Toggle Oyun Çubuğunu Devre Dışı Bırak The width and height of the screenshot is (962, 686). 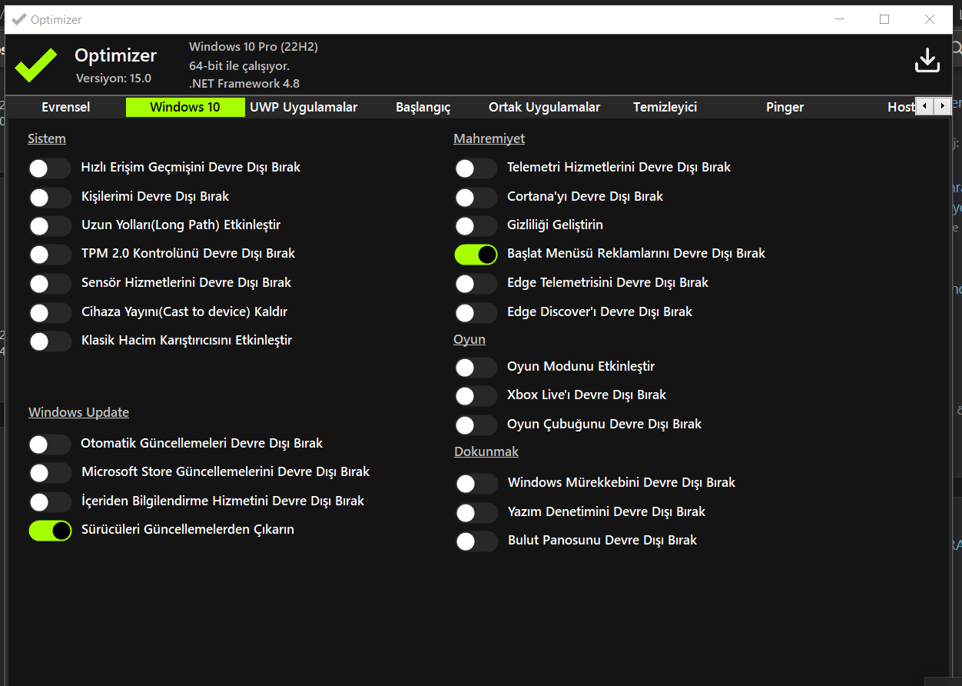(476, 425)
